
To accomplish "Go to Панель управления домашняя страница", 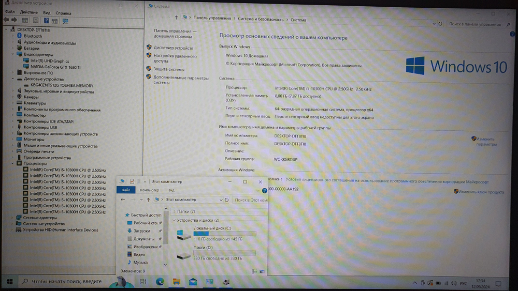I will (175, 33).
